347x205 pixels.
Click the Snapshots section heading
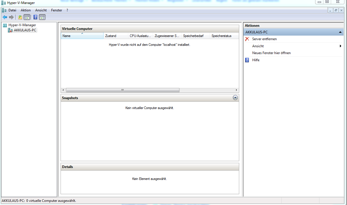coord(70,98)
